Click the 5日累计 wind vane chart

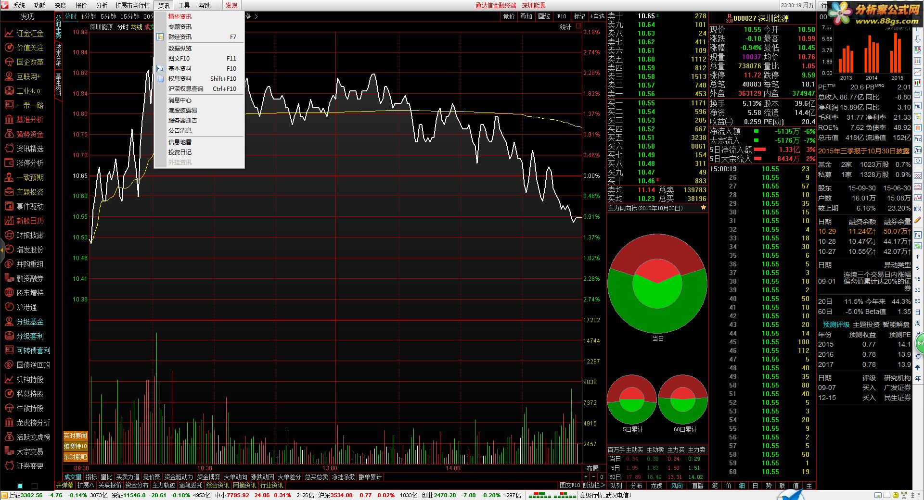(x=632, y=400)
